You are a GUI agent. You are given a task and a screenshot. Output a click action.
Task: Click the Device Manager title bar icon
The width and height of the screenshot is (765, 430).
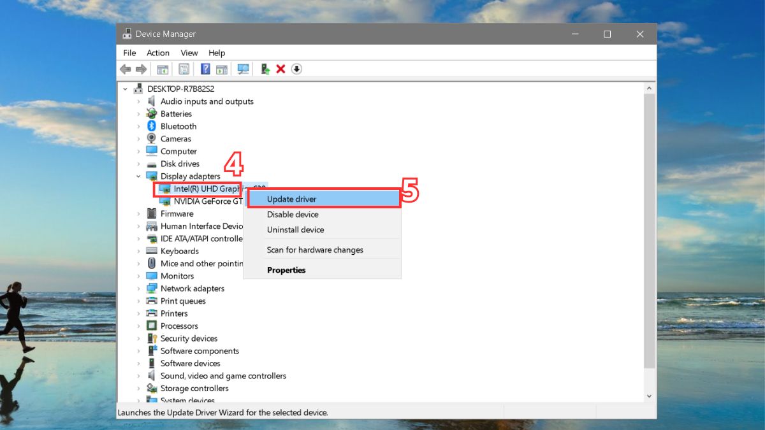pyautogui.click(x=127, y=34)
